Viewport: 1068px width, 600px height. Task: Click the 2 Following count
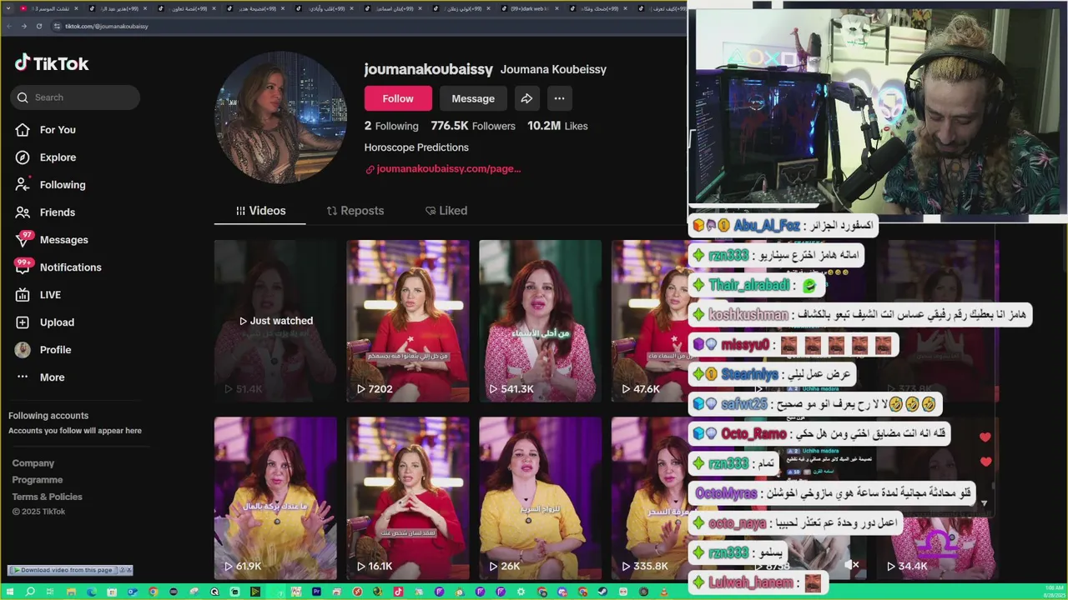pos(391,126)
